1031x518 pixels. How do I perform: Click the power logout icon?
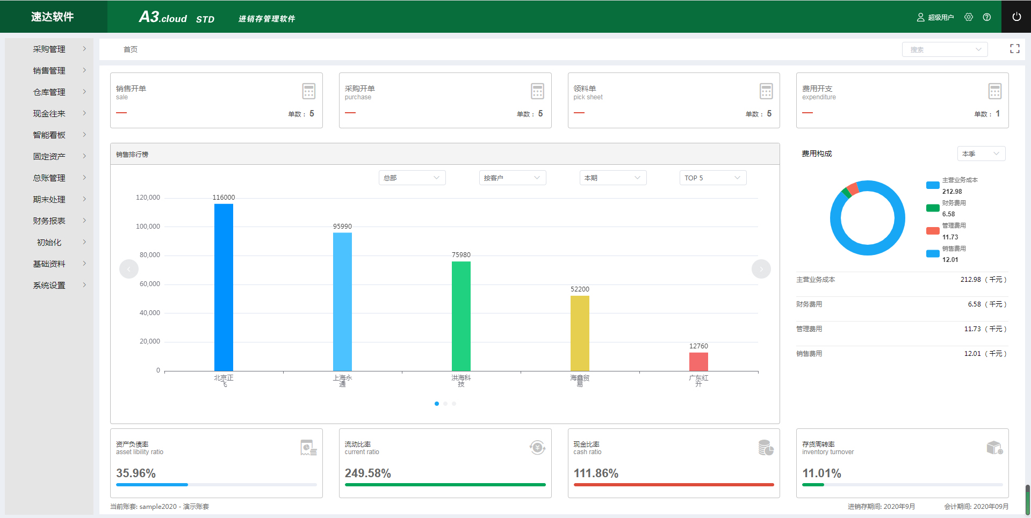pos(1016,17)
